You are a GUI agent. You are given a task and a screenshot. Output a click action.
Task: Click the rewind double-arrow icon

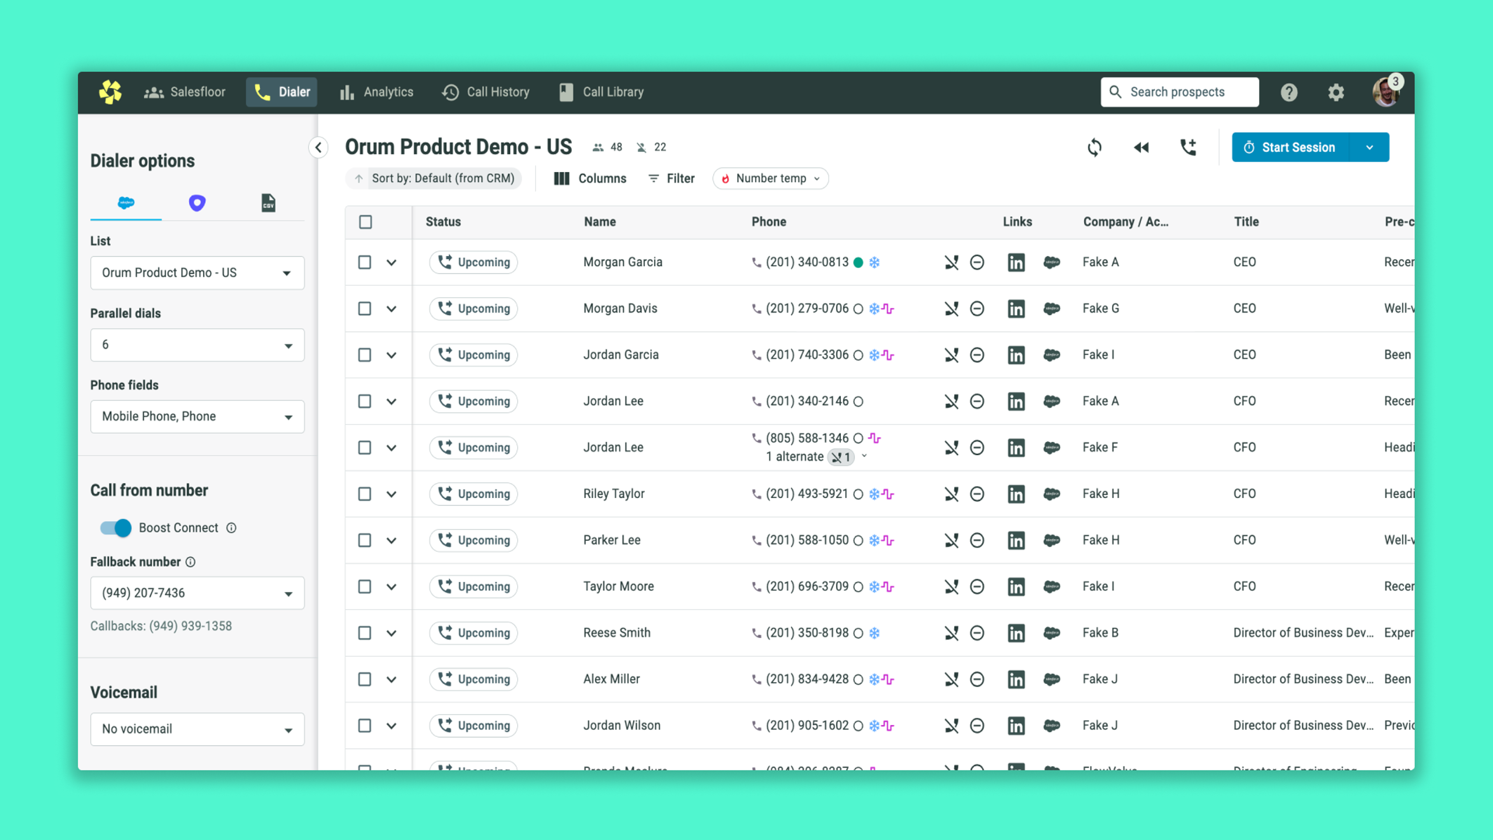tap(1141, 147)
